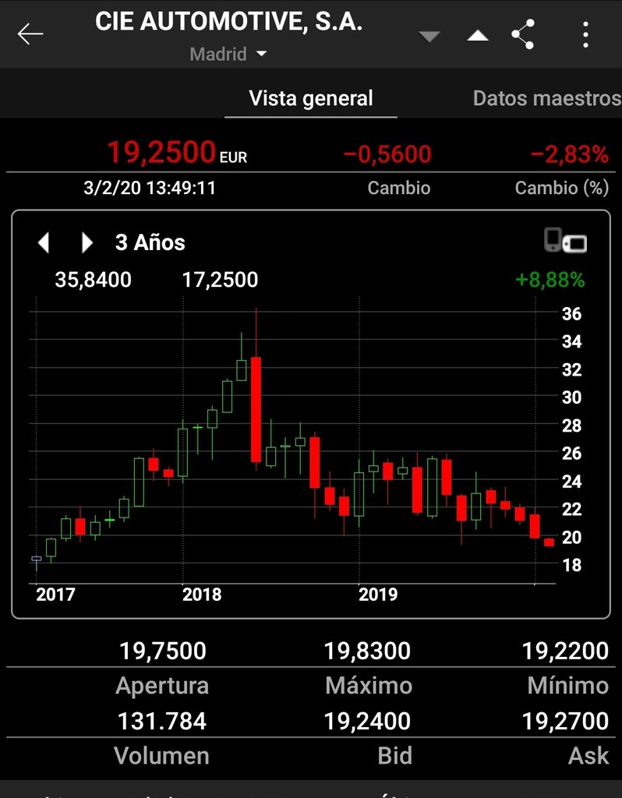Tap the Apertura value 19,7500
Viewport: 622px width, 798px height.
click(x=162, y=651)
